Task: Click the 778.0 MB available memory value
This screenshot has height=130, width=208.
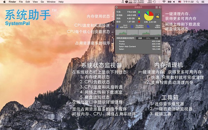Action: tap(131, 12)
